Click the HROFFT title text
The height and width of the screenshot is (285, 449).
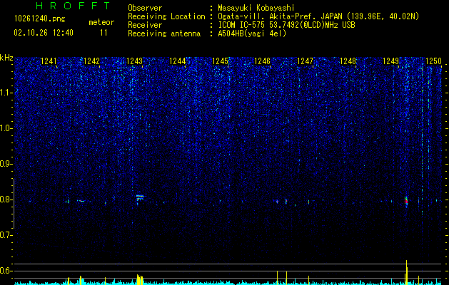click(x=74, y=6)
